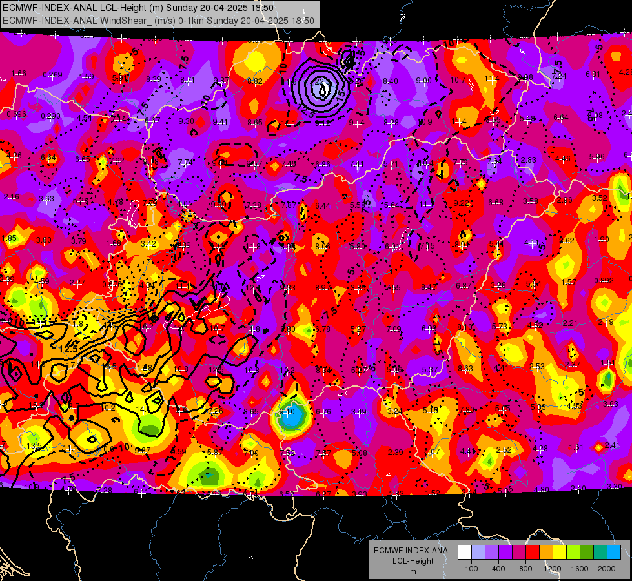The height and width of the screenshot is (581, 632).
Task: Click the dark green legend swatch
Action: click(586, 552)
